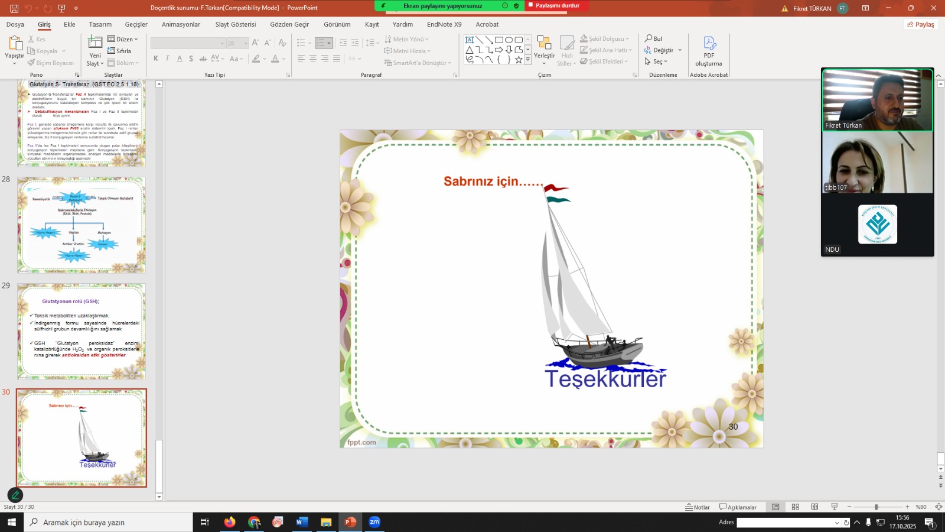This screenshot has width=945, height=532.
Task: Open the Slayt Gösterisi tab
Action: tap(235, 24)
